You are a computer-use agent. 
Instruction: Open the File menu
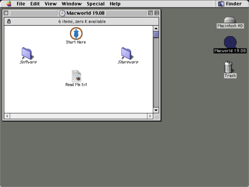click(x=21, y=4)
